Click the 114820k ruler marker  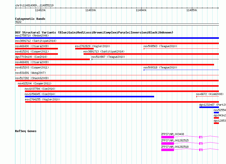click(x=40, y=10)
